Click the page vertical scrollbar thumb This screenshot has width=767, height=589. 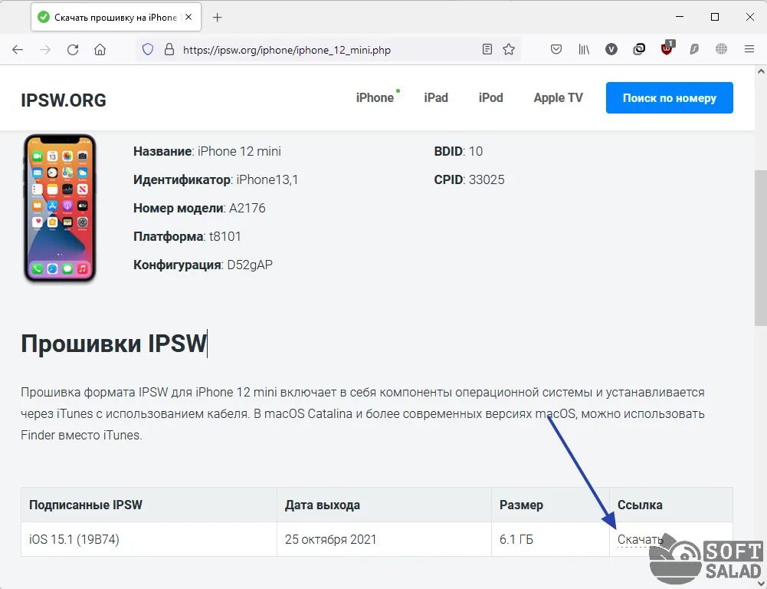tap(761, 248)
